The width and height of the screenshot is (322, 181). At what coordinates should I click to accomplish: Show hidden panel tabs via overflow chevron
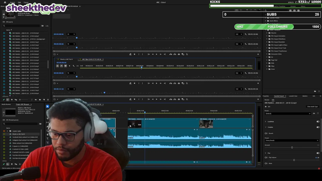tap(320, 96)
